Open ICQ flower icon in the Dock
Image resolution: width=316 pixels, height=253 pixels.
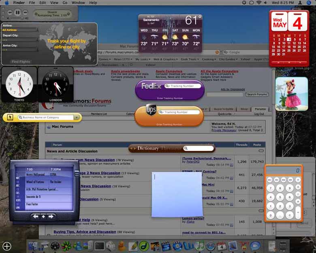point(66,246)
